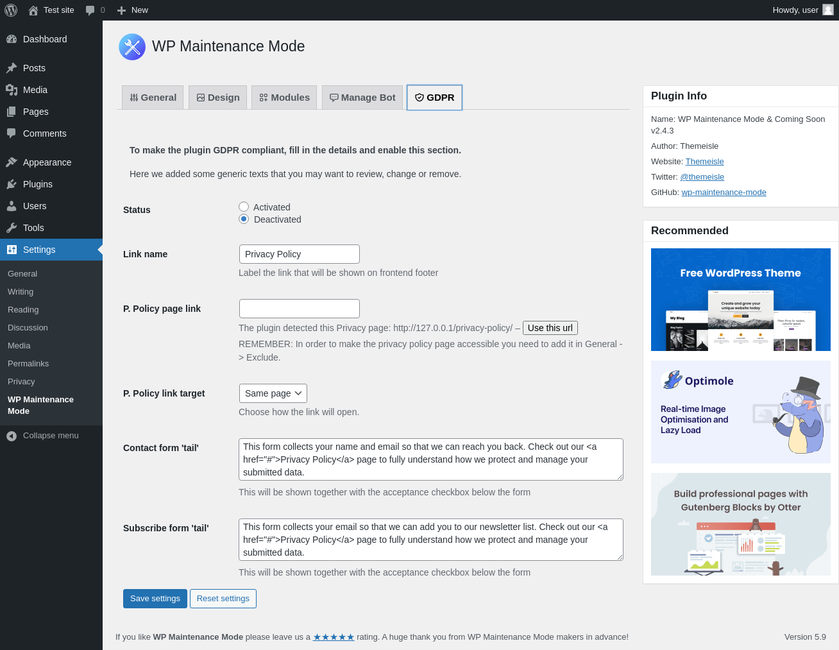The image size is (839, 650).
Task: Click the Comments speech bubble sidebar icon
Action: click(x=12, y=133)
